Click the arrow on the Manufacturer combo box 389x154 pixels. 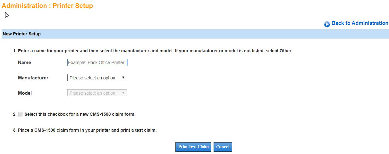click(123, 78)
